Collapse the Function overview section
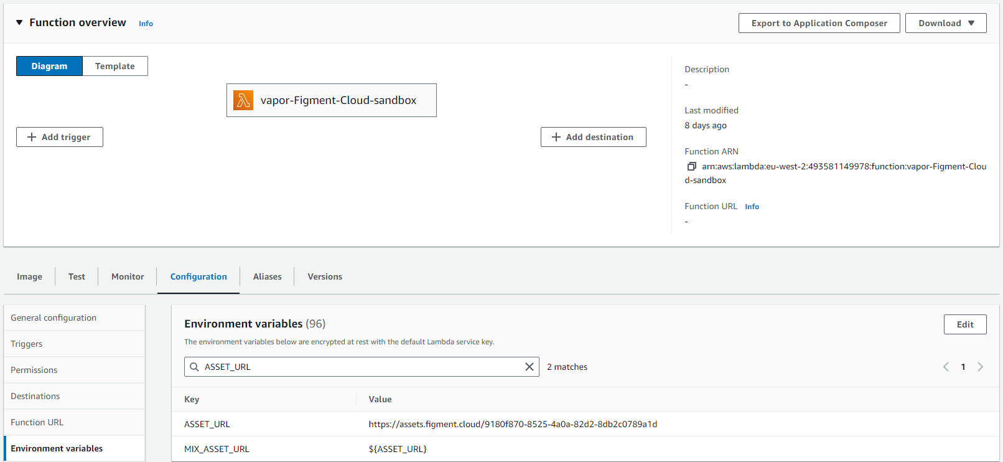 pyautogui.click(x=19, y=22)
